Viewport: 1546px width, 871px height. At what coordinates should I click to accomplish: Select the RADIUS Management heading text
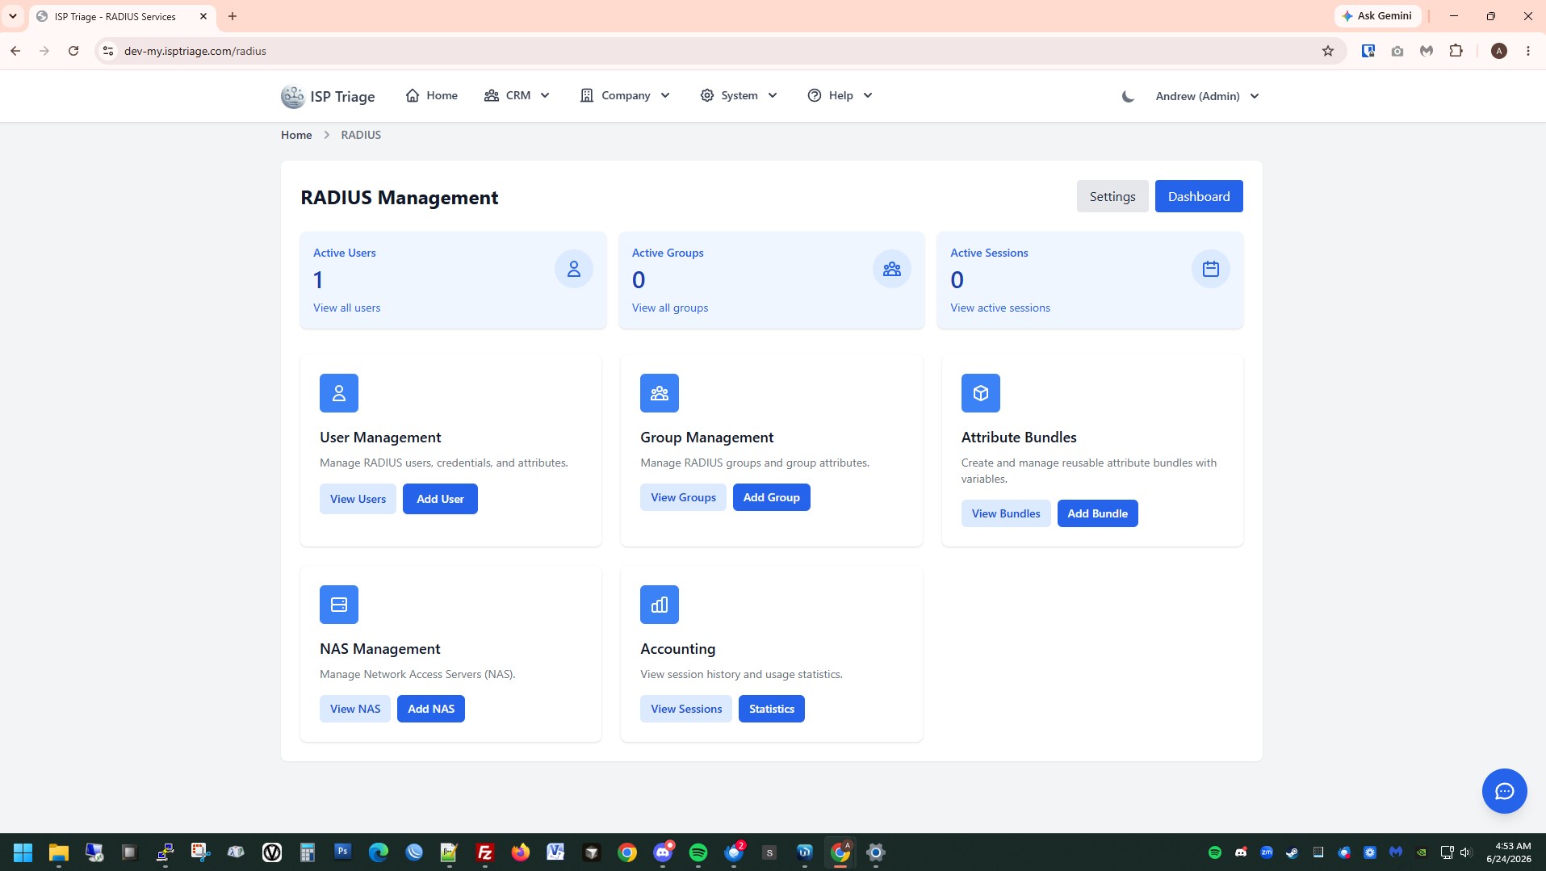(400, 198)
